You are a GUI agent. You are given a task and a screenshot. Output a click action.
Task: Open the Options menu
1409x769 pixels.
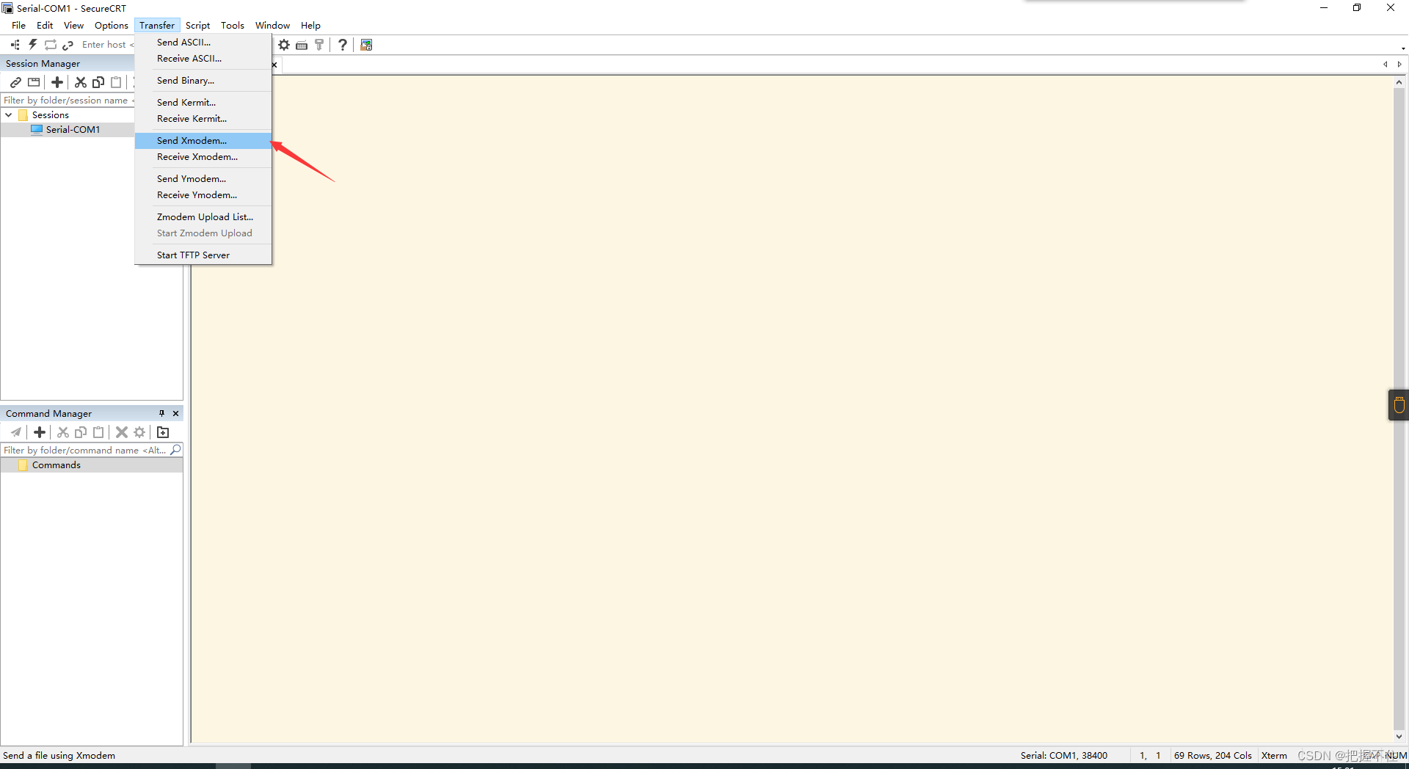coord(112,25)
